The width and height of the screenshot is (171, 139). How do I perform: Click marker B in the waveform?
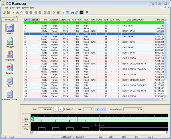tap(32, 120)
